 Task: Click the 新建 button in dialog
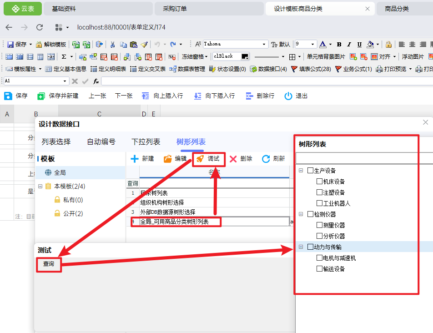coord(142,159)
